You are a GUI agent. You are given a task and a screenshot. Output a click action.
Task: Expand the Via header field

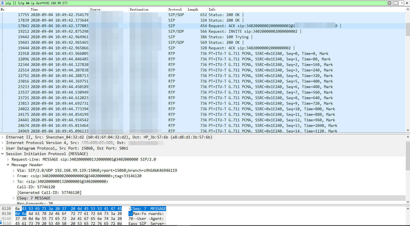(14, 170)
